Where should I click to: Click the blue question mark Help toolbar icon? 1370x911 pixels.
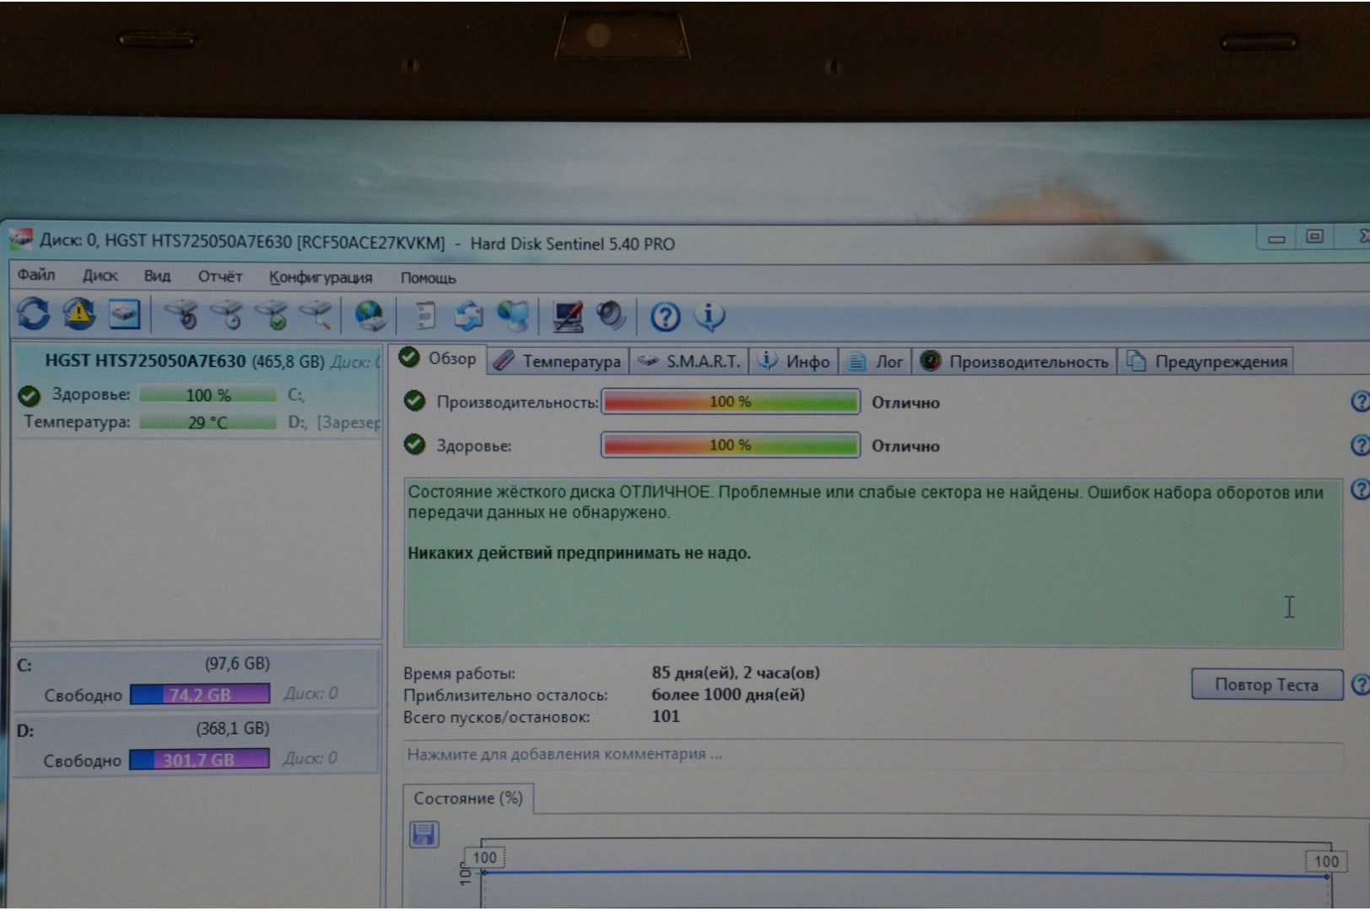pos(665,317)
